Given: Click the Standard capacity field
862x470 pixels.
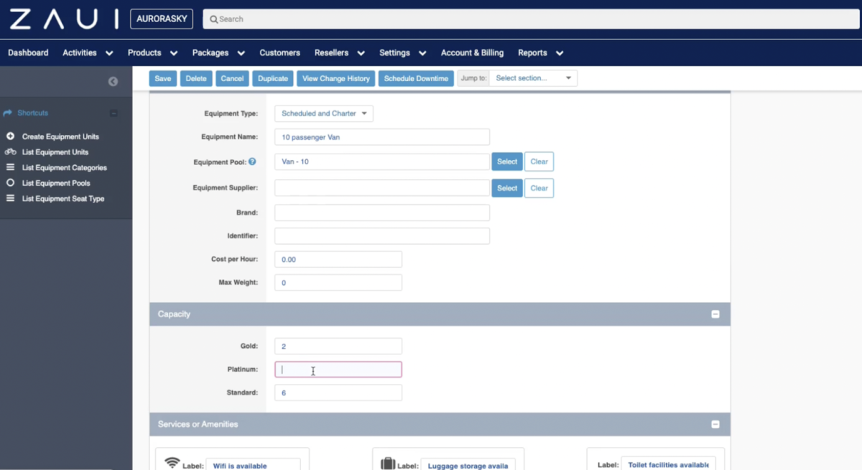Looking at the screenshot, I should coord(338,393).
